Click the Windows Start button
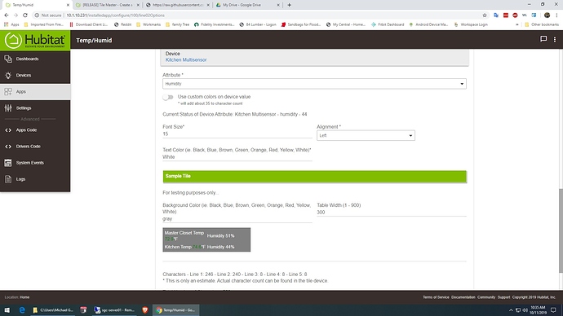Image resolution: width=563 pixels, height=316 pixels. pos(7,310)
